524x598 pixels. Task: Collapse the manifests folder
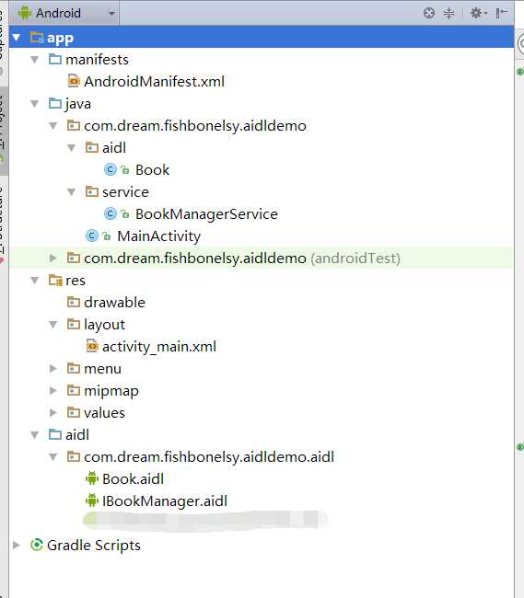click(35, 60)
